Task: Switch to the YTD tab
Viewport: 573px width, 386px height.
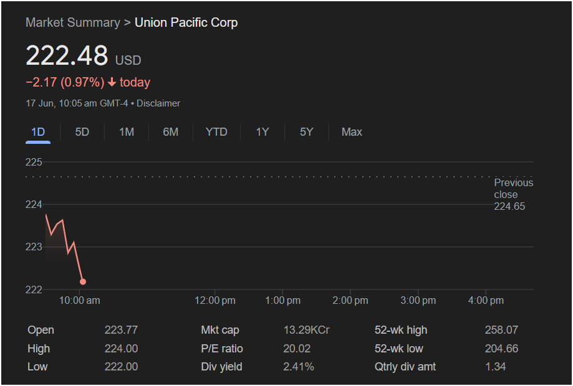Action: coord(216,132)
